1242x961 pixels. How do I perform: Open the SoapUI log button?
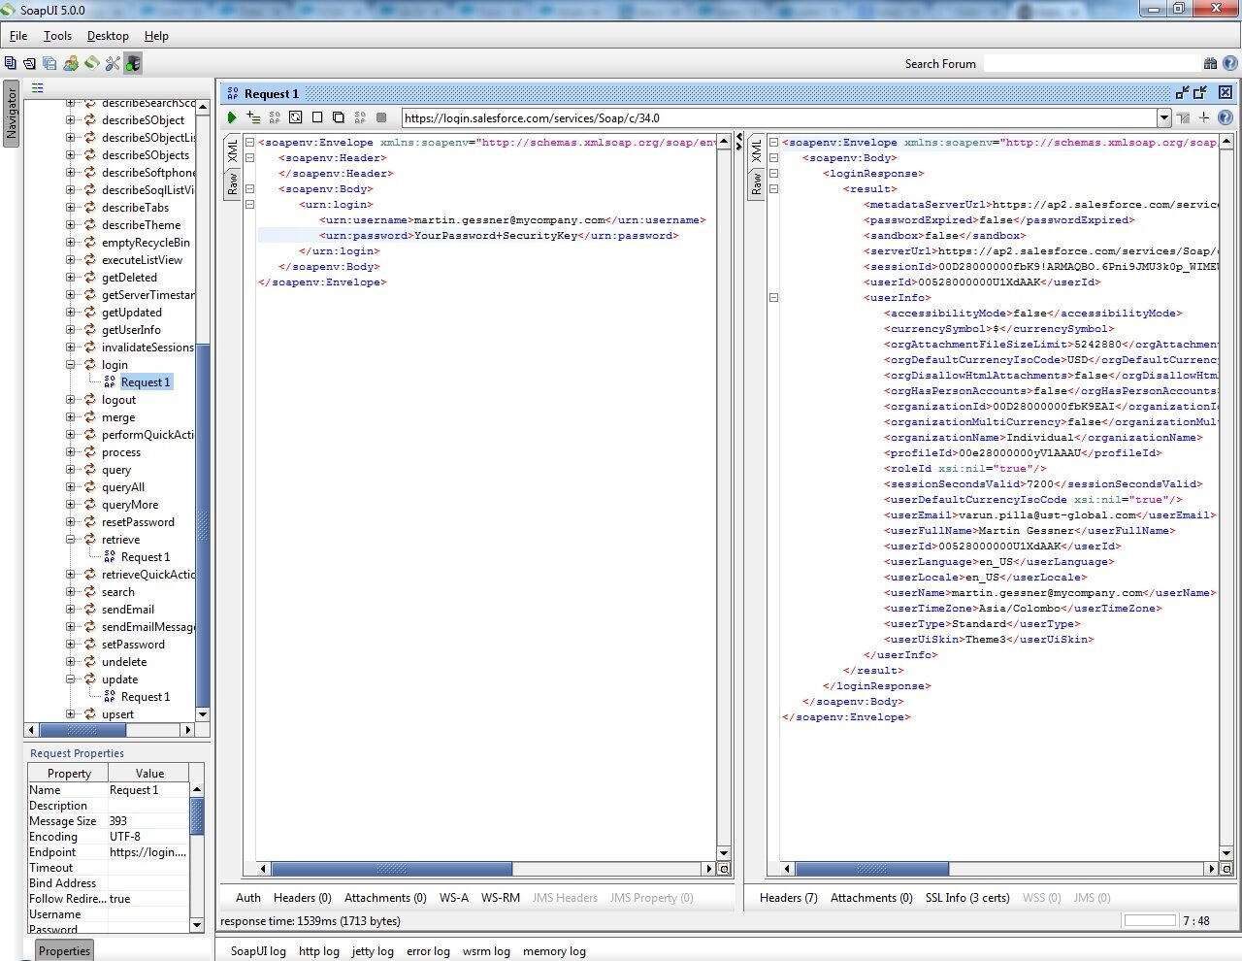click(x=258, y=951)
